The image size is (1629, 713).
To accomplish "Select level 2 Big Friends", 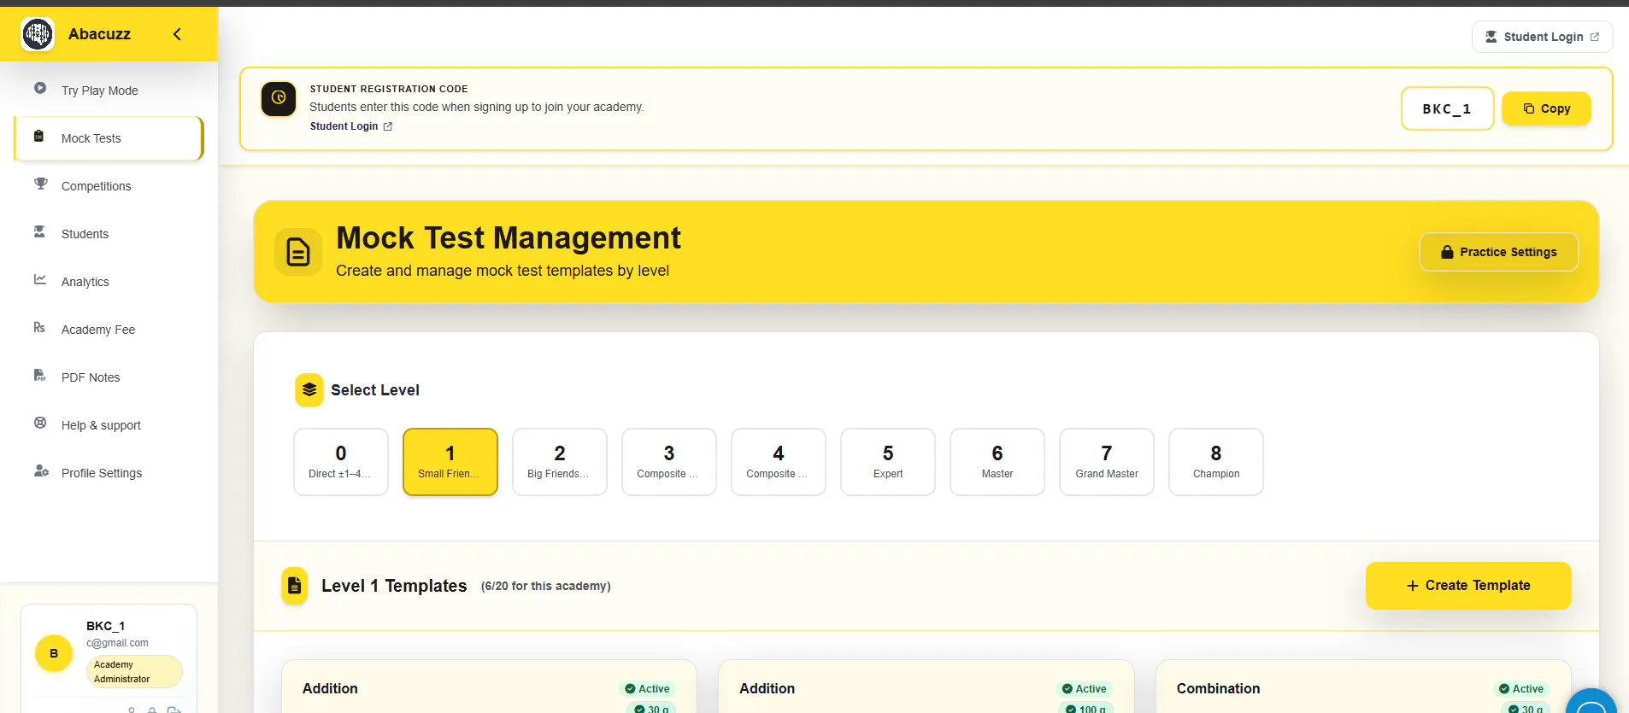I will 560,462.
